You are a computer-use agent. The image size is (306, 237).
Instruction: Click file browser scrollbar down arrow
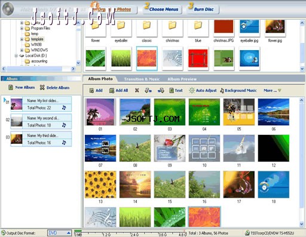click(302, 69)
